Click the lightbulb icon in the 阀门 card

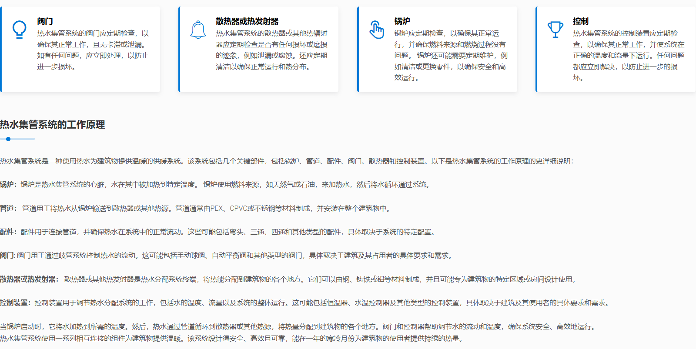pos(19,30)
